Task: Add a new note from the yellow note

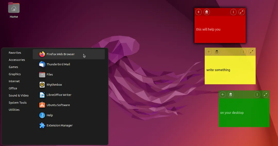Action: click(x=209, y=52)
